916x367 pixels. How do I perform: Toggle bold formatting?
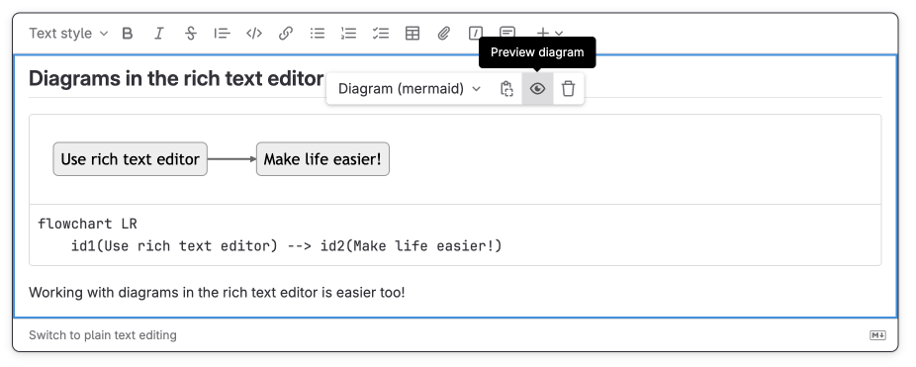tap(128, 34)
